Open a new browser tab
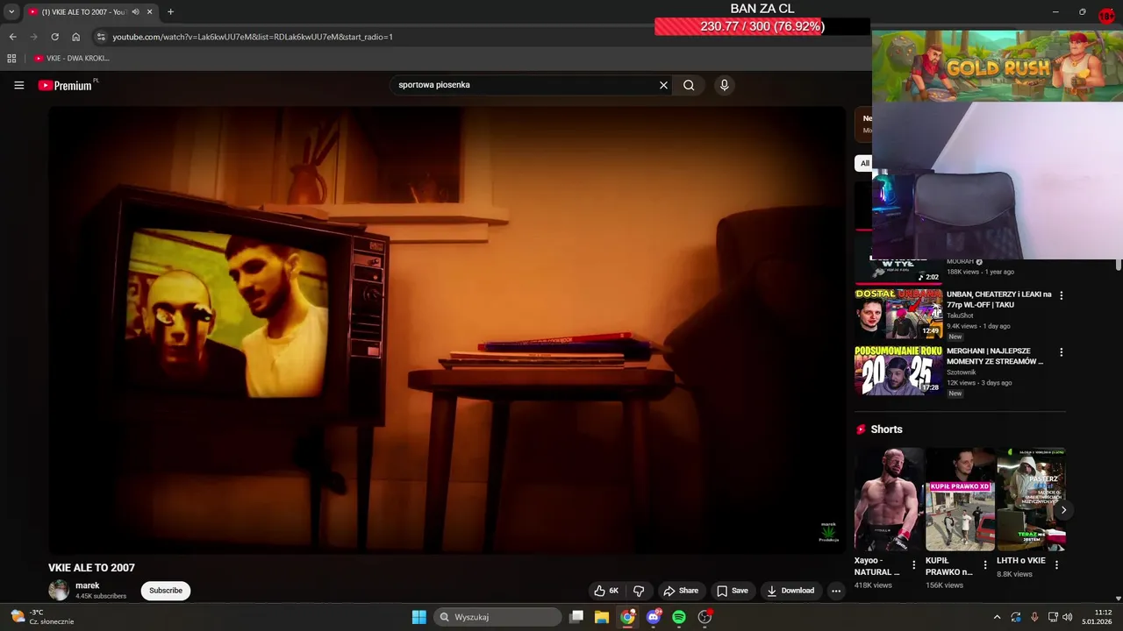1123x631 pixels. coord(170,12)
